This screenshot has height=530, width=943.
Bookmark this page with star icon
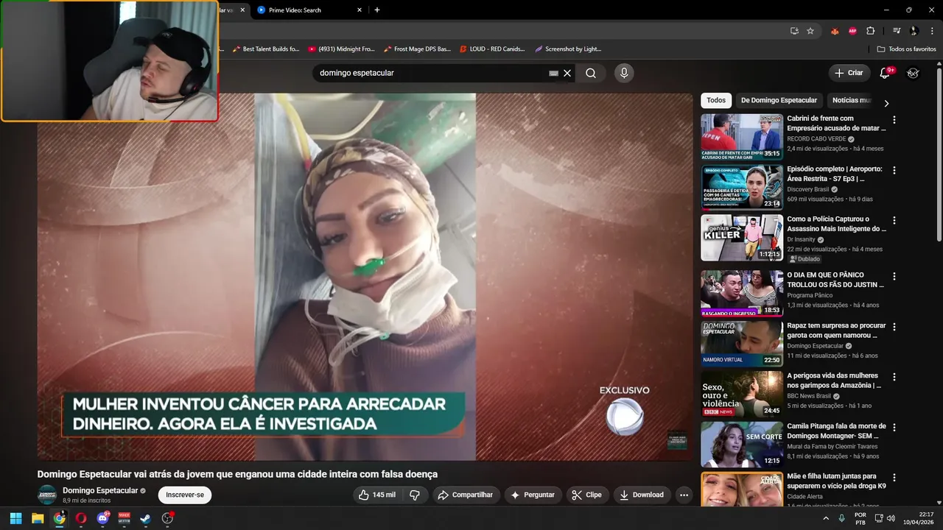pyautogui.click(x=810, y=31)
